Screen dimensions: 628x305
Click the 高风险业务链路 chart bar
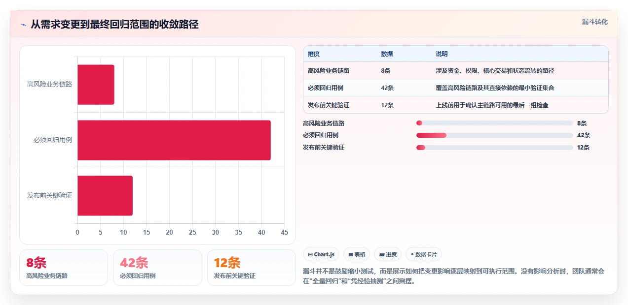click(x=96, y=85)
